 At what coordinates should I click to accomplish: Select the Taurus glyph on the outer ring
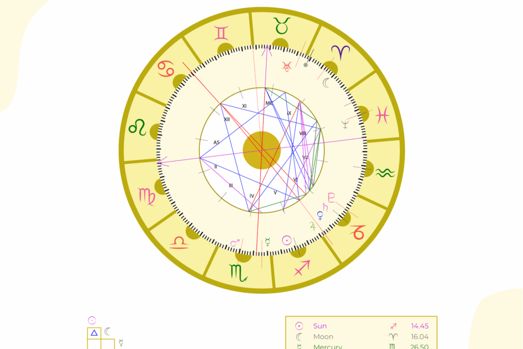(282, 26)
